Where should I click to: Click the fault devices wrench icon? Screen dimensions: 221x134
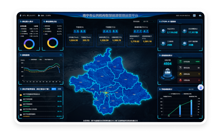[x=180, y=74]
